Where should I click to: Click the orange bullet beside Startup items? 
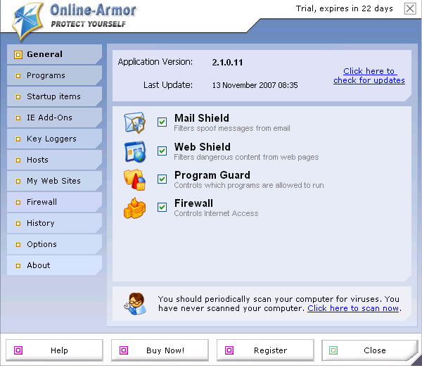coord(18,97)
